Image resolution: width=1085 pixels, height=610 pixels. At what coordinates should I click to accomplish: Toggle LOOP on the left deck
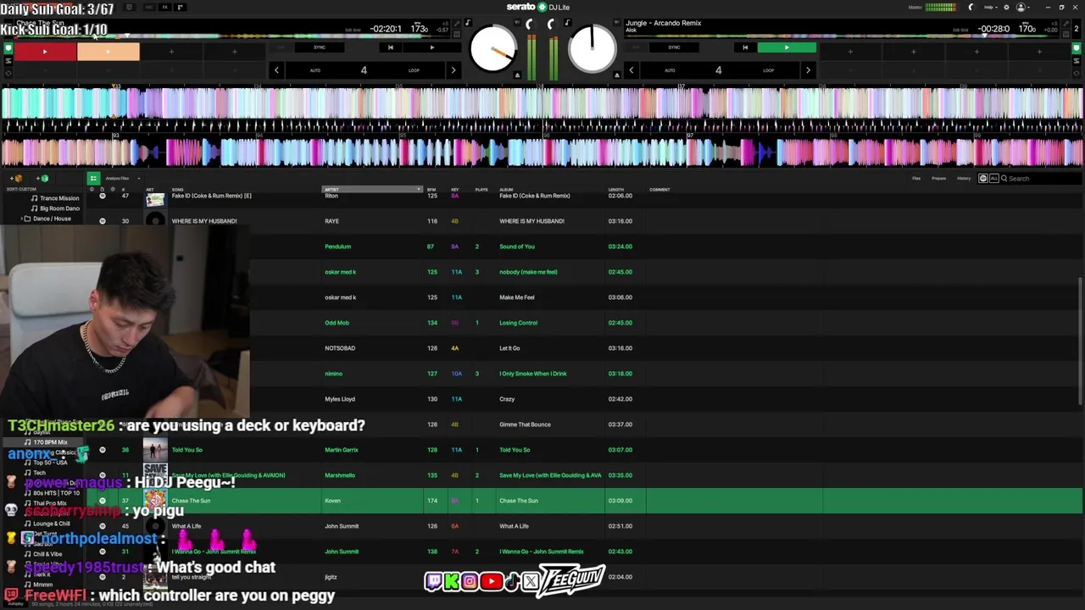[414, 70]
